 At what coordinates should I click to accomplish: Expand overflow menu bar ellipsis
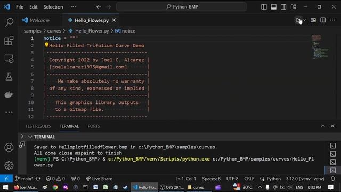74,7
